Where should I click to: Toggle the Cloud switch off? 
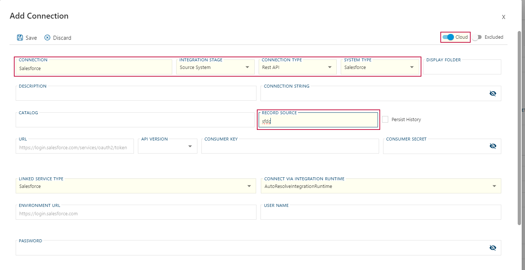(449, 37)
